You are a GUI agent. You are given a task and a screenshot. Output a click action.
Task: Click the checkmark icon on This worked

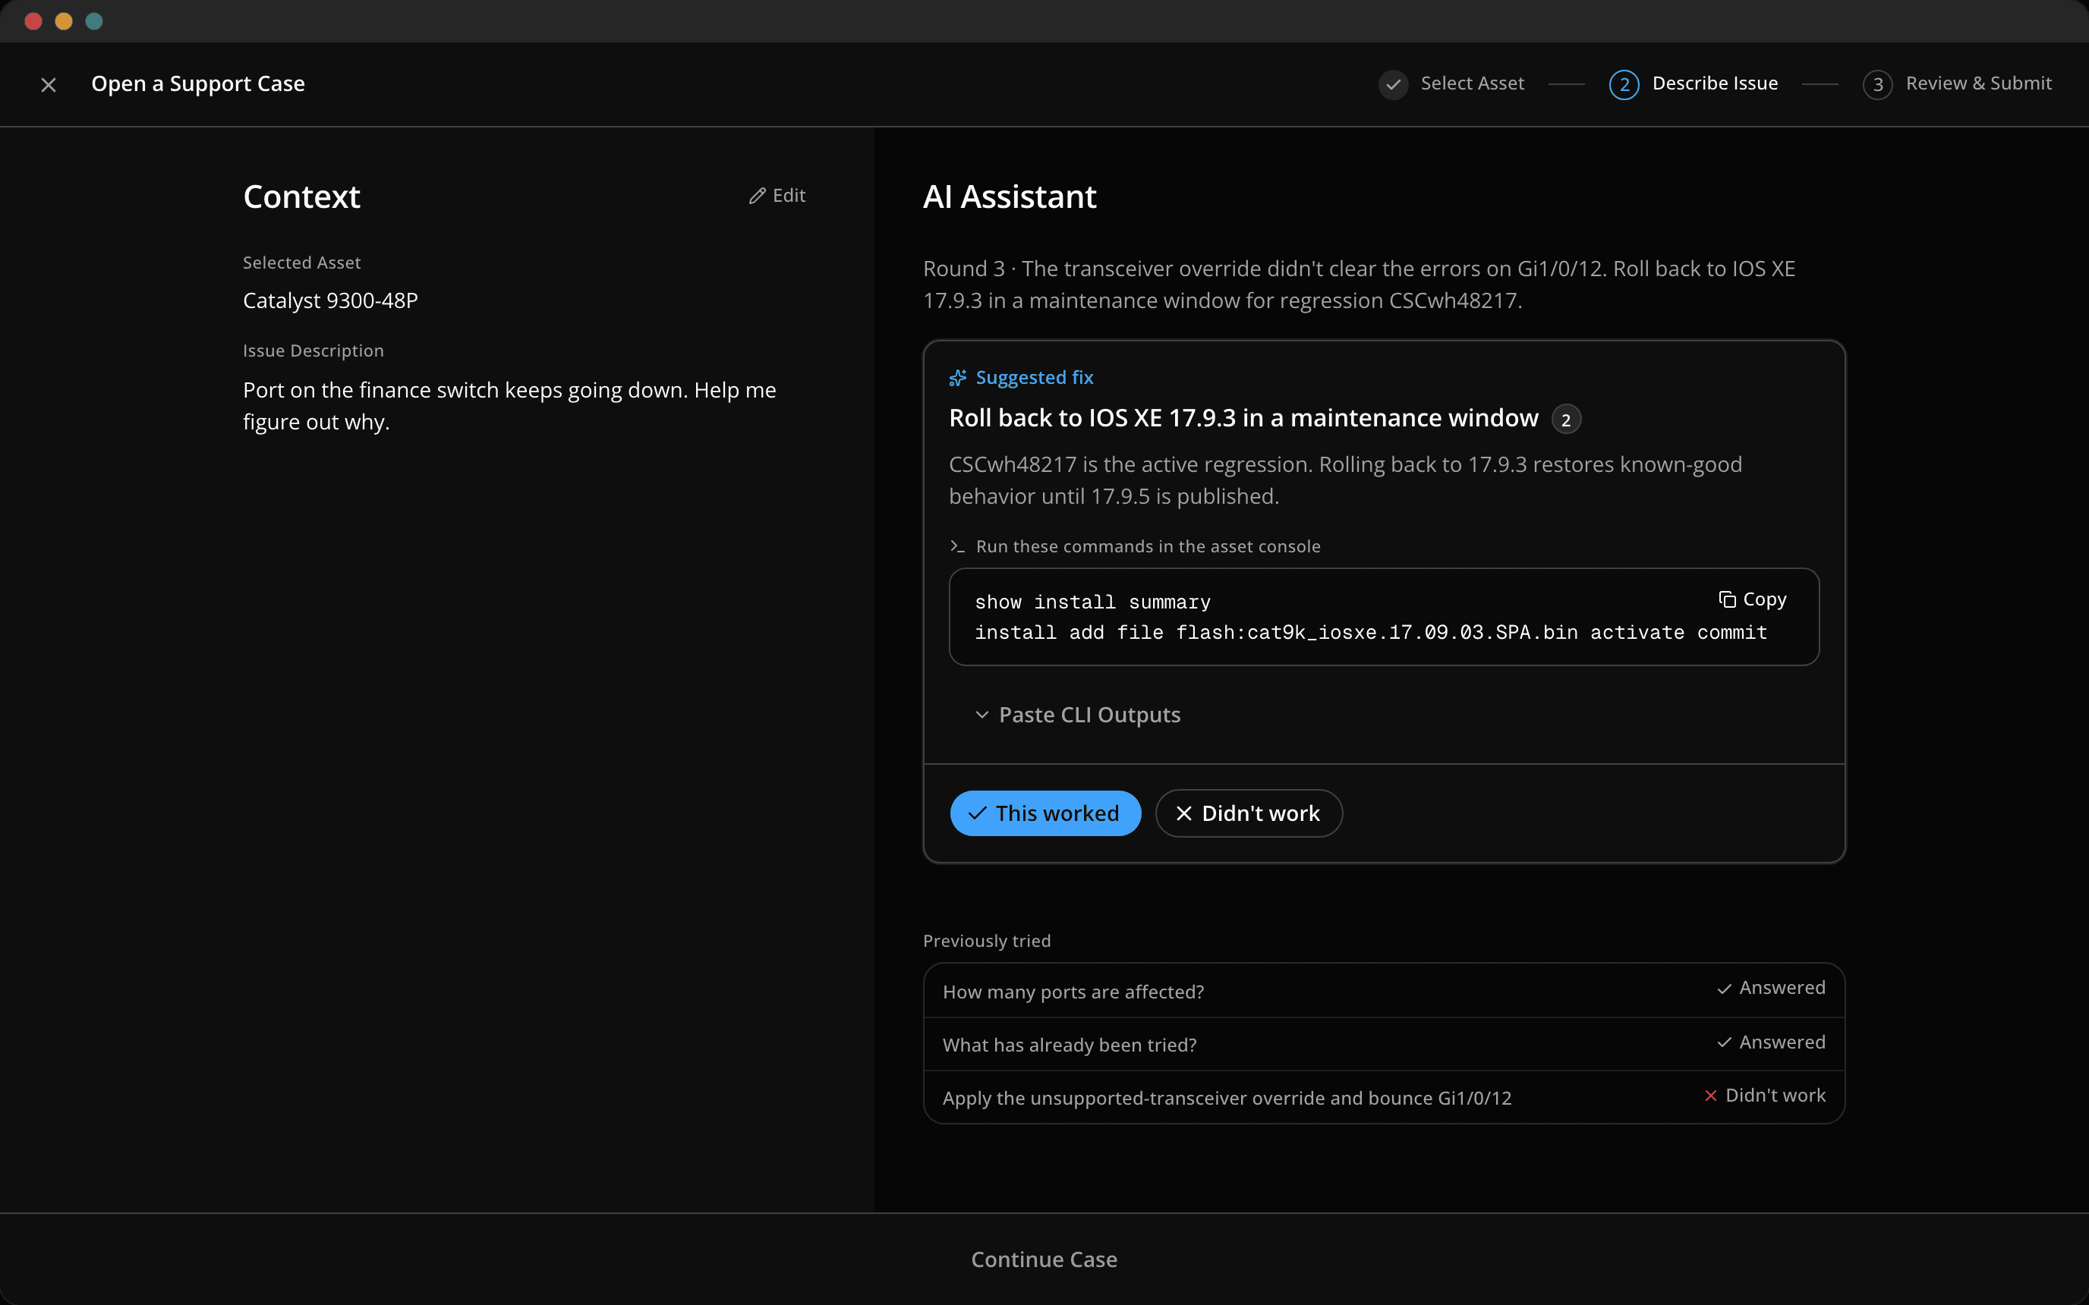pos(977,813)
